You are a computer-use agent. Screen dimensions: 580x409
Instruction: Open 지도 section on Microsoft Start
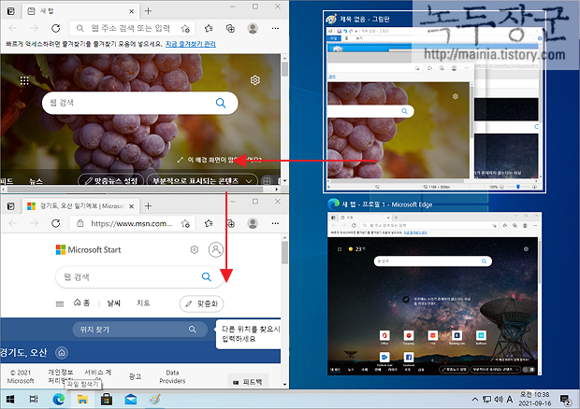[143, 303]
